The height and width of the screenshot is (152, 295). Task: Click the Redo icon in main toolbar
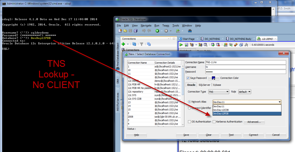pyautogui.click(x=149, y=31)
